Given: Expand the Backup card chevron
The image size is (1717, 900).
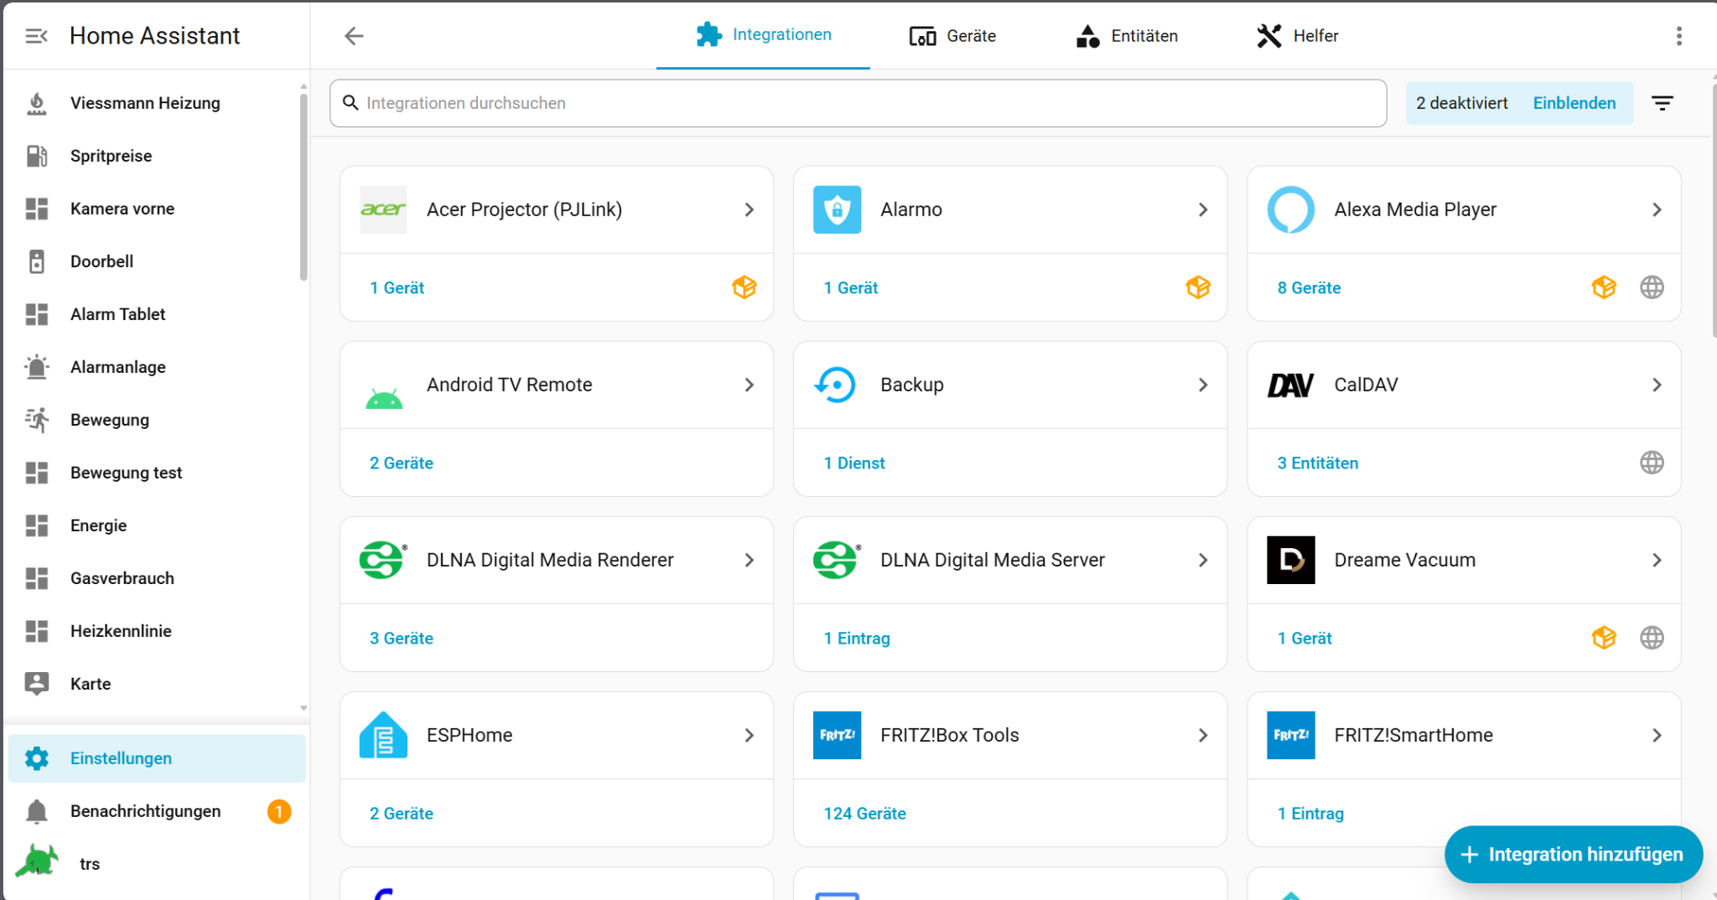Looking at the screenshot, I should [x=1202, y=385].
